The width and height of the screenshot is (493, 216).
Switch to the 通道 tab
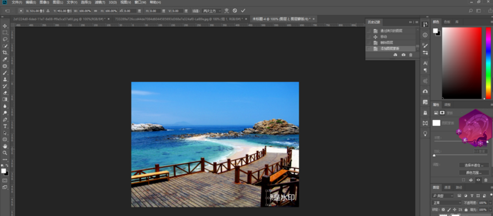point(448,187)
